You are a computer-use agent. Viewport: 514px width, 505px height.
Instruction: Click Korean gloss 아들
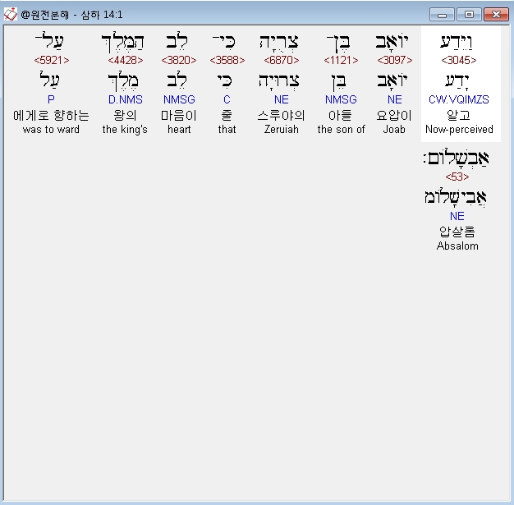click(x=340, y=116)
